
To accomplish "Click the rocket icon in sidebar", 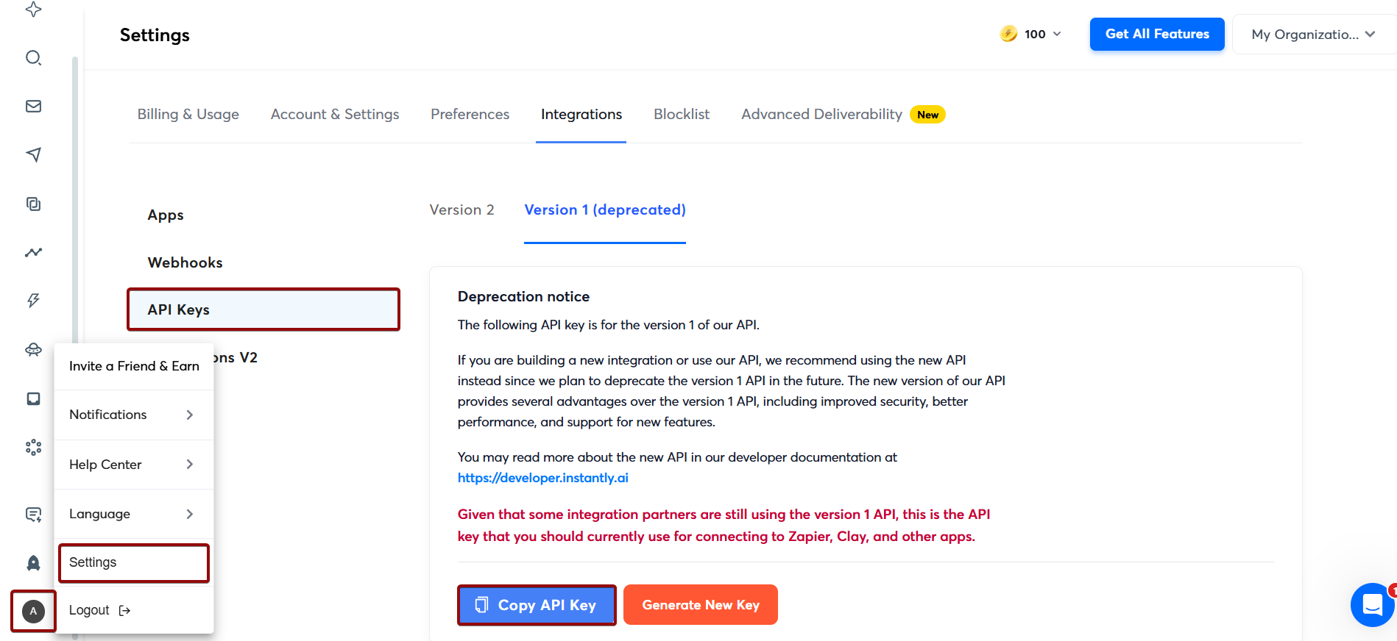I will pyautogui.click(x=33, y=563).
